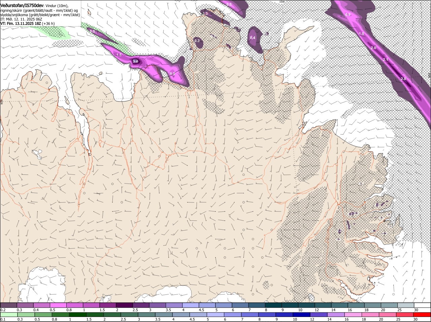
Task: Select lower legend pale green swatch labeled 0.1
Action: coord(9,315)
